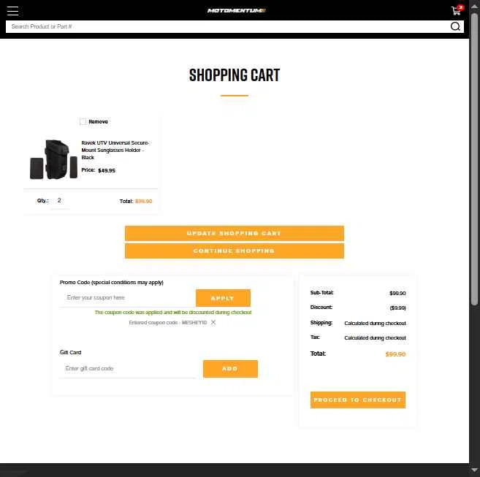The width and height of the screenshot is (480, 477).
Task: Click the Promo Code section label
Action: [112, 283]
